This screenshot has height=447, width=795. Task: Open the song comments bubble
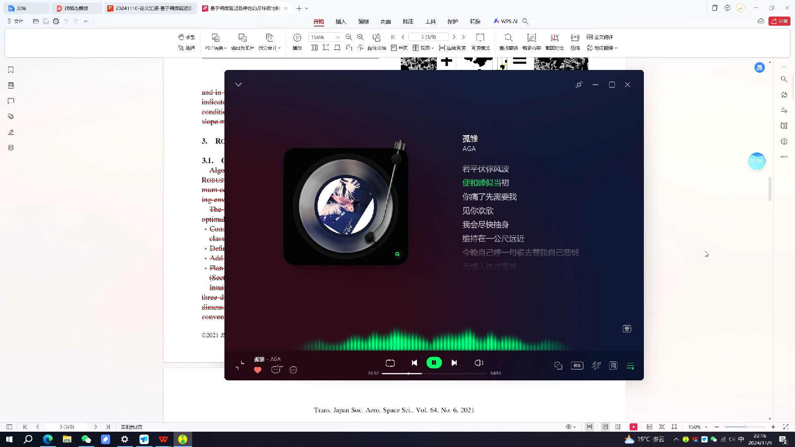276,370
